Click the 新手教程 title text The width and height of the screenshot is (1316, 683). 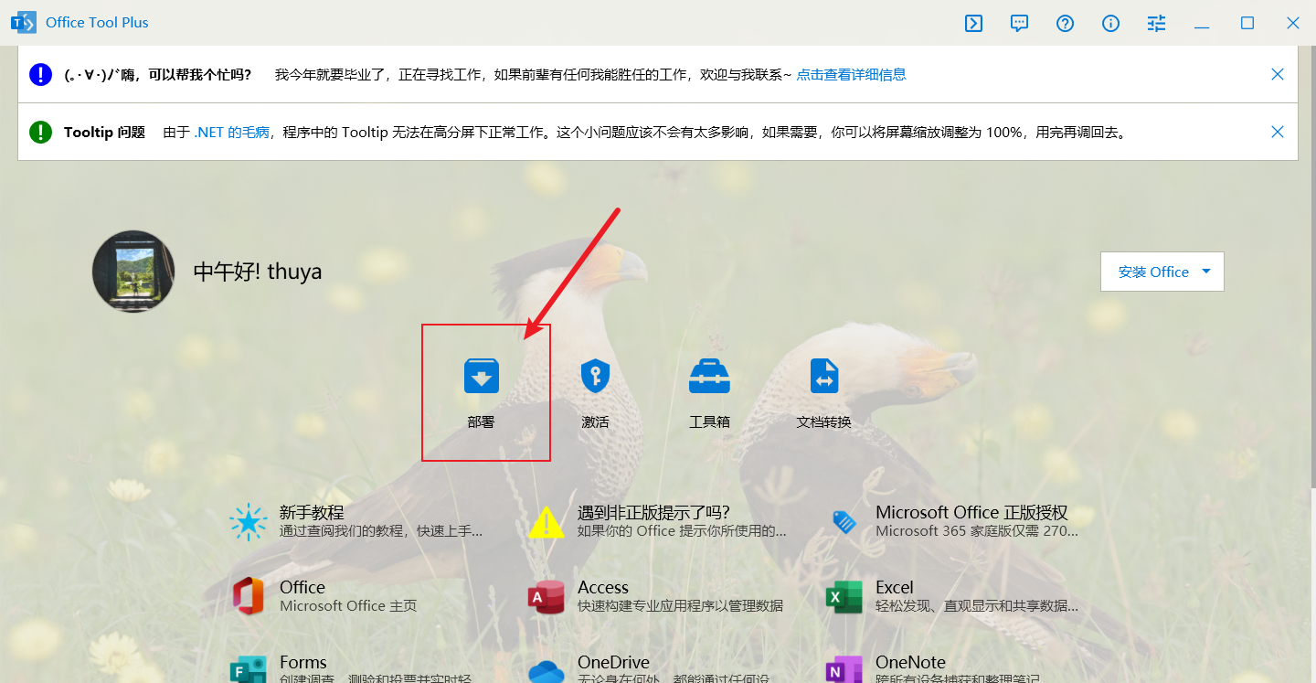point(312,512)
